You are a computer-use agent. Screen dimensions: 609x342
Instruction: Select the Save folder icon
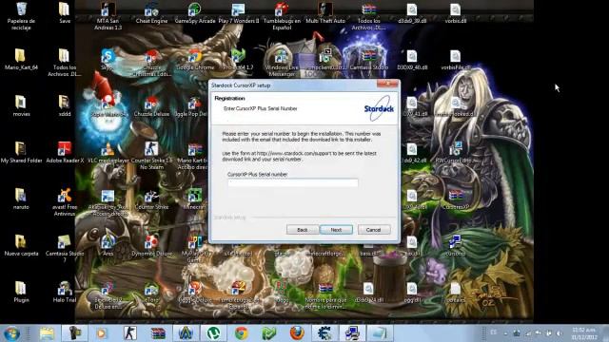pyautogui.click(x=65, y=12)
